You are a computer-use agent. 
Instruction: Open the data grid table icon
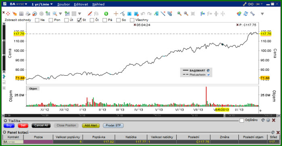pyautogui.click(x=21, y=14)
